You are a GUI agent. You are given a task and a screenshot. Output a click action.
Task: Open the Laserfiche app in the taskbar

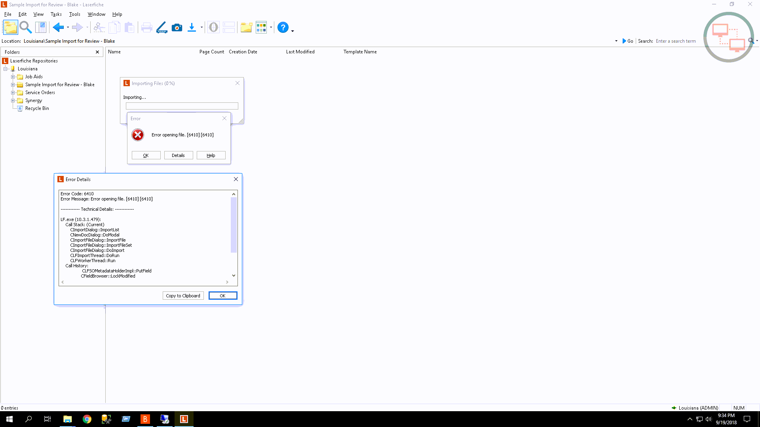point(184,419)
